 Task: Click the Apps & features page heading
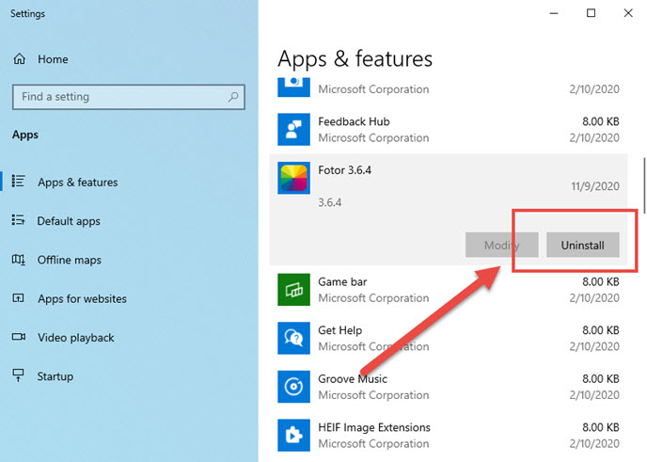[355, 58]
